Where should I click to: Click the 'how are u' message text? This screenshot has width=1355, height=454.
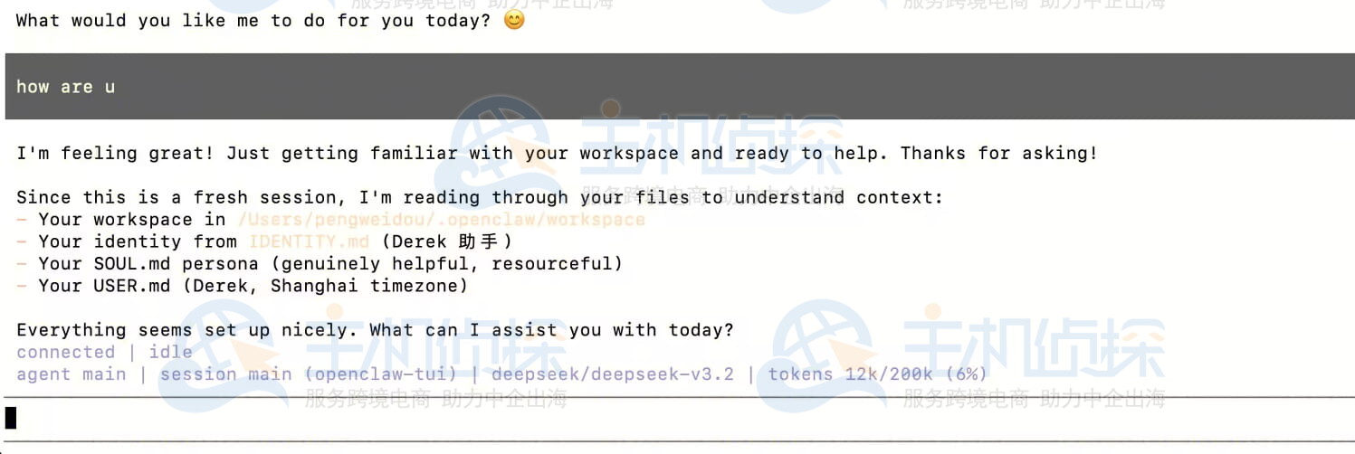coord(65,87)
